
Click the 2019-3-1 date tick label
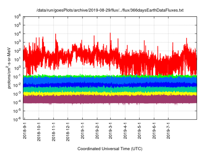[110, 131]
